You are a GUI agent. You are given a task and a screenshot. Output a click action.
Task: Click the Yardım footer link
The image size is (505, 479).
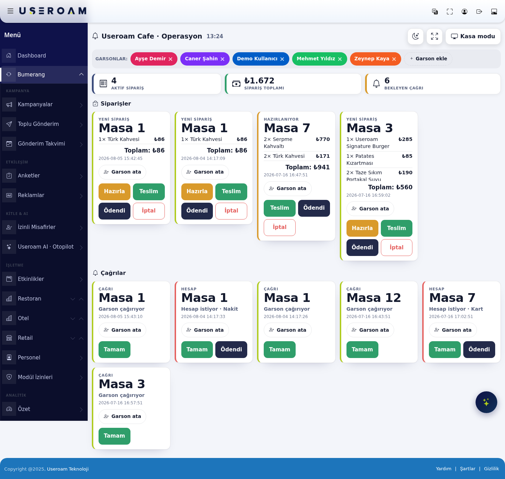click(444, 469)
